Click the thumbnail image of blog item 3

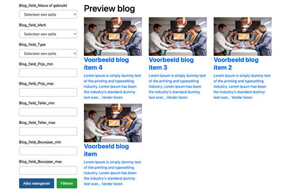178,36
